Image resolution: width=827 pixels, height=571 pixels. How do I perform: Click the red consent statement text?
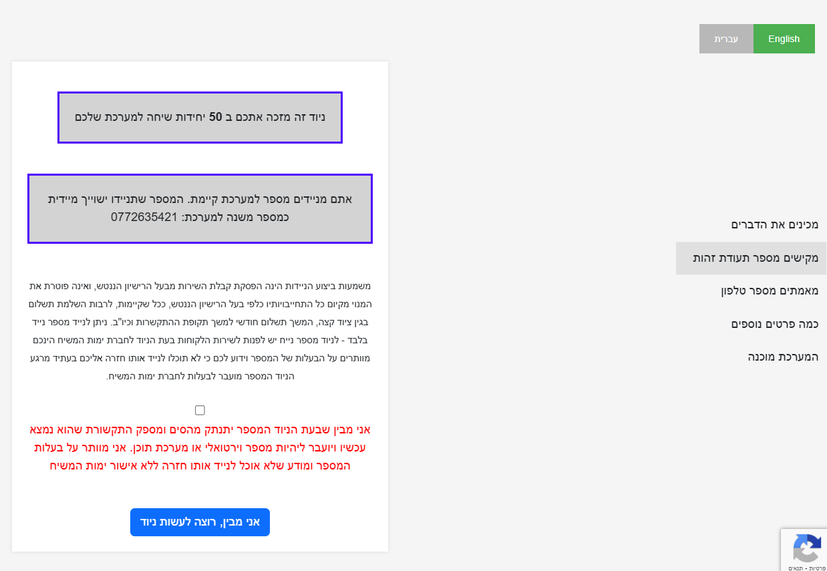pos(200,447)
